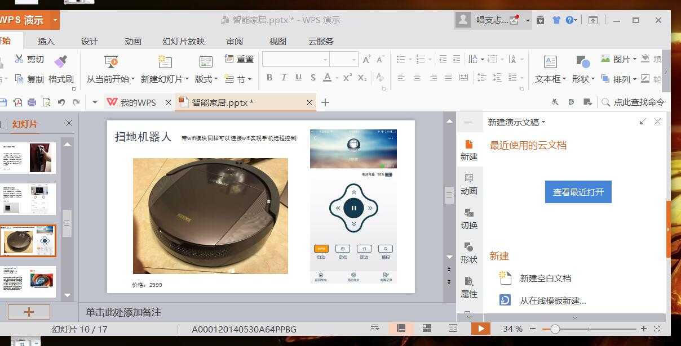The height and width of the screenshot is (346, 681).
Task: Switch to Slide Sorter view
Action: click(427, 329)
